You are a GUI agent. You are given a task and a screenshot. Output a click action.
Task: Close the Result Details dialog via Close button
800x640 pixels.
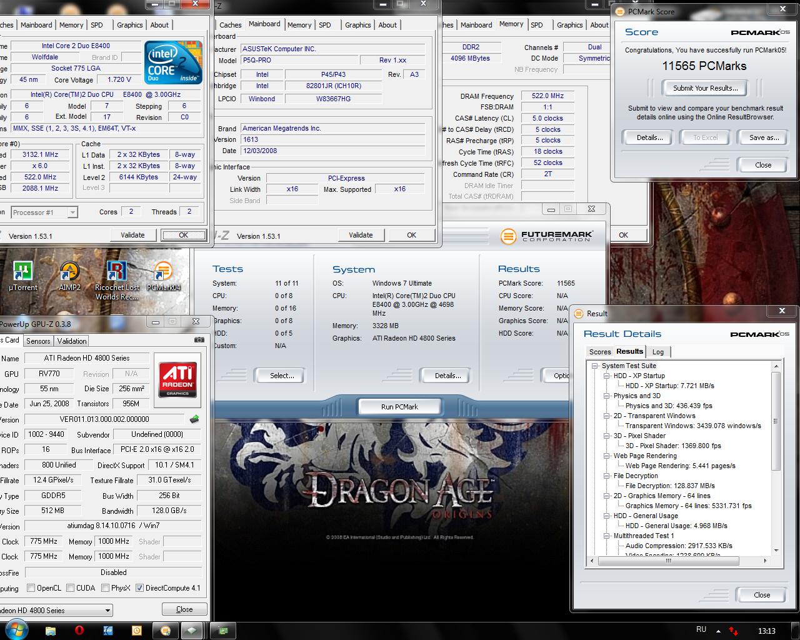tap(762, 595)
